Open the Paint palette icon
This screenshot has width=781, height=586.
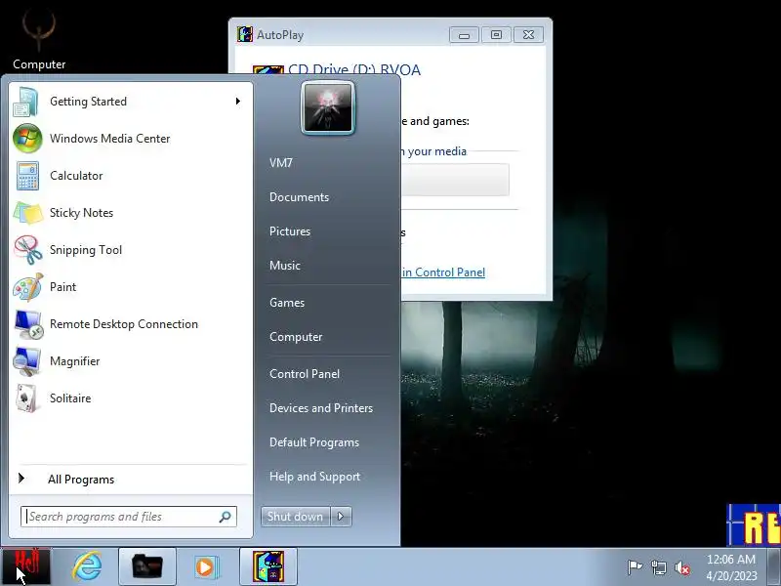[x=27, y=287]
